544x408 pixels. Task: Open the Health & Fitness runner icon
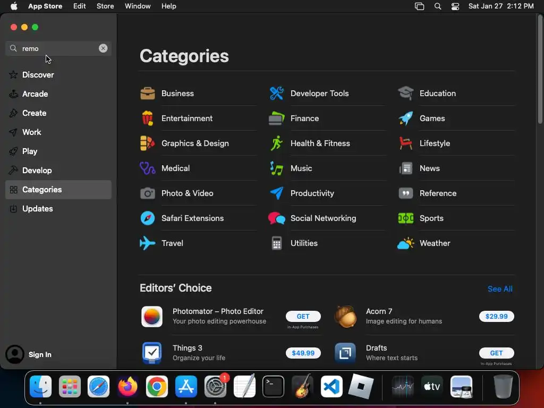(276, 143)
